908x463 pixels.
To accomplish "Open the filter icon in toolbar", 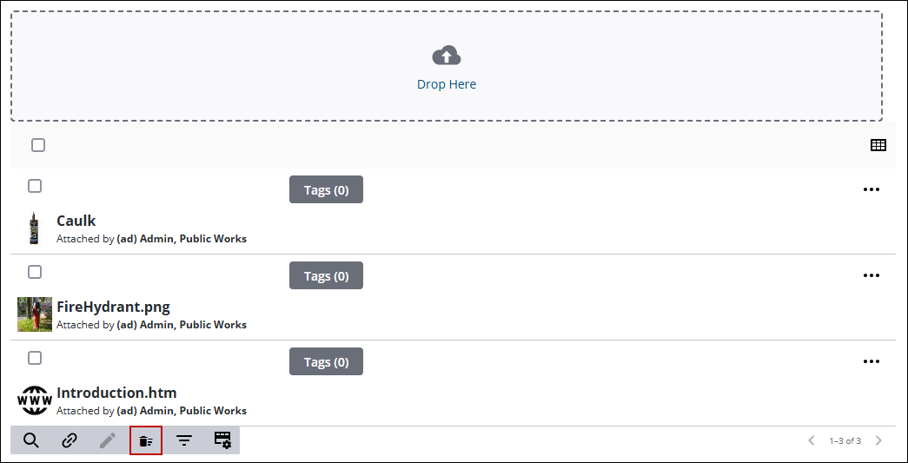I will tap(184, 441).
